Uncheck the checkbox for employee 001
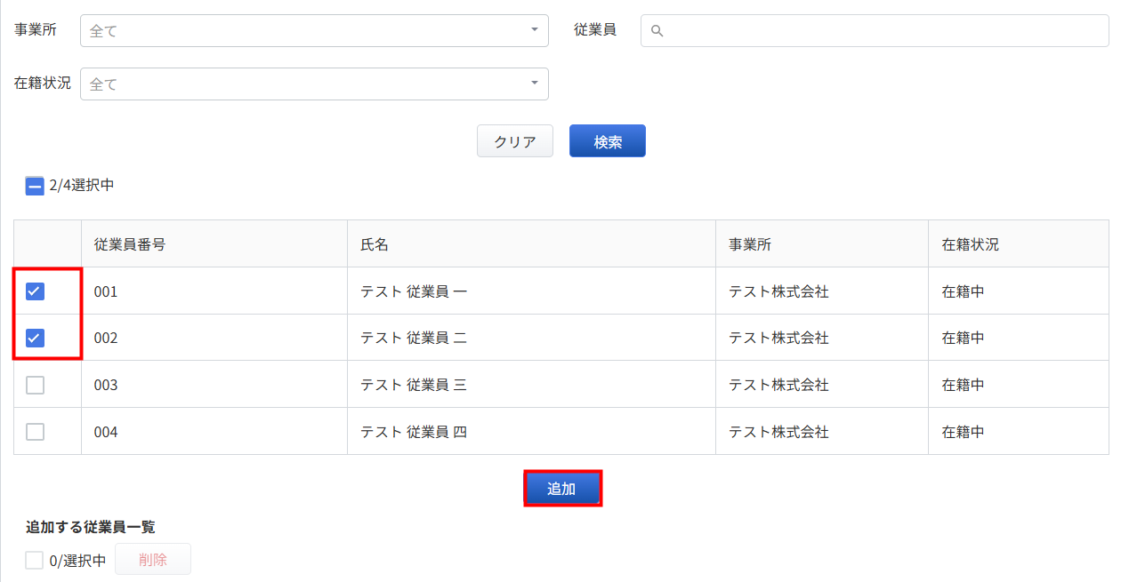The height and width of the screenshot is (582, 1121). tap(35, 291)
